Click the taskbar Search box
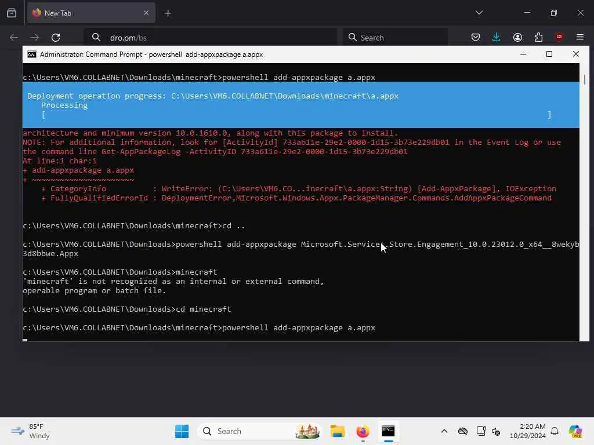This screenshot has height=445, width=594. click(x=259, y=431)
